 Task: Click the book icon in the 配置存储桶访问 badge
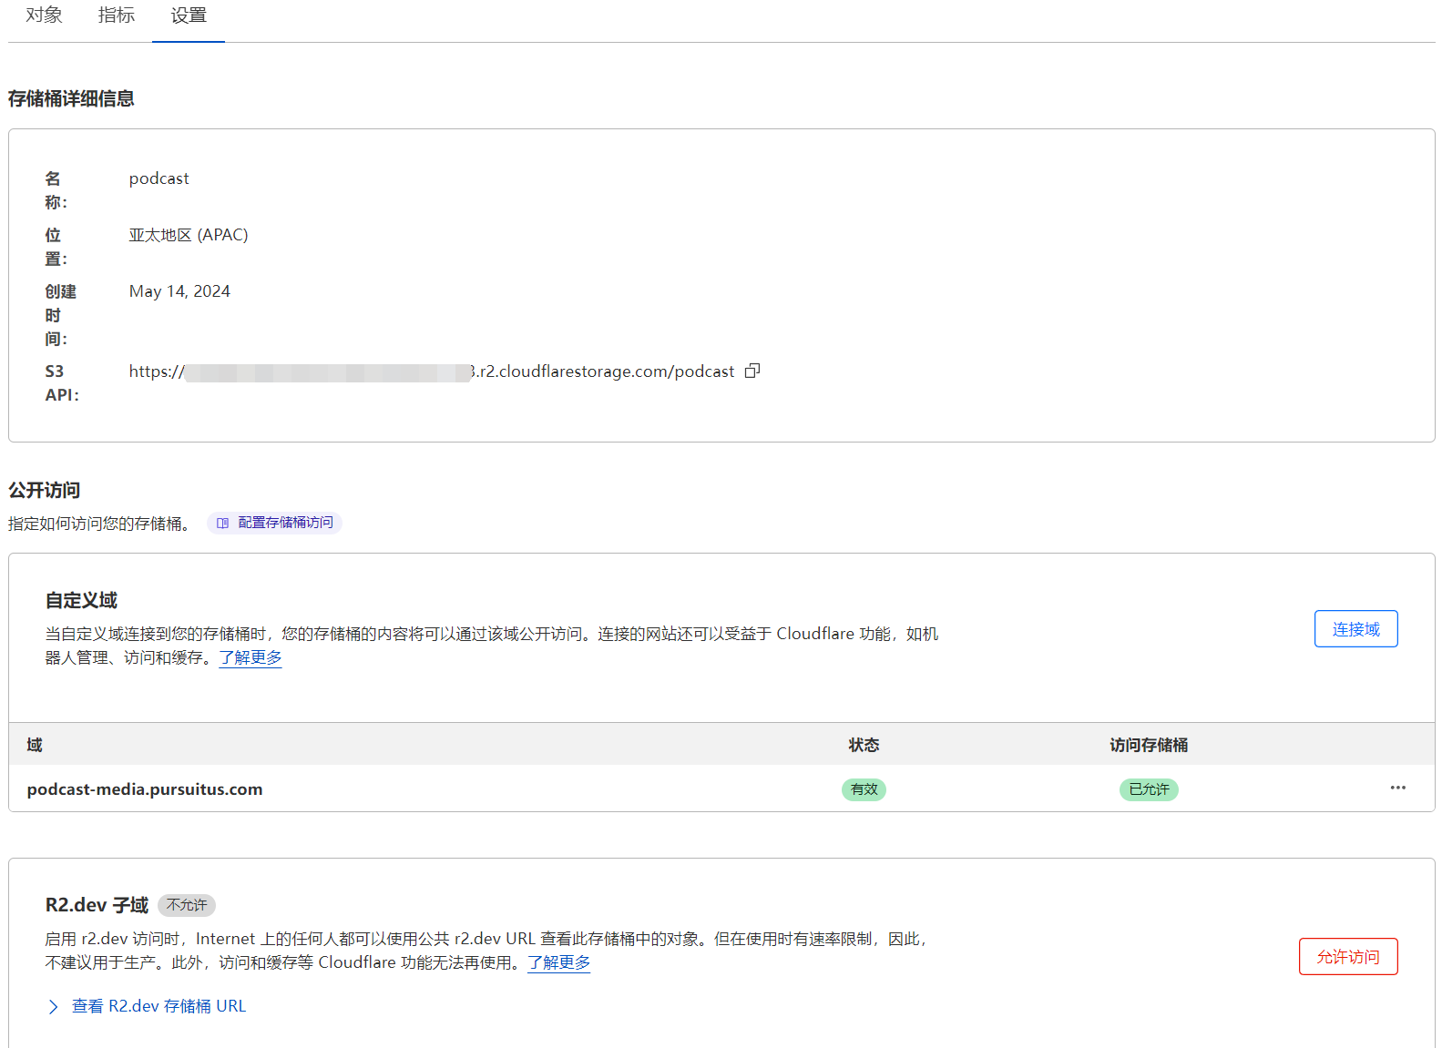click(222, 523)
